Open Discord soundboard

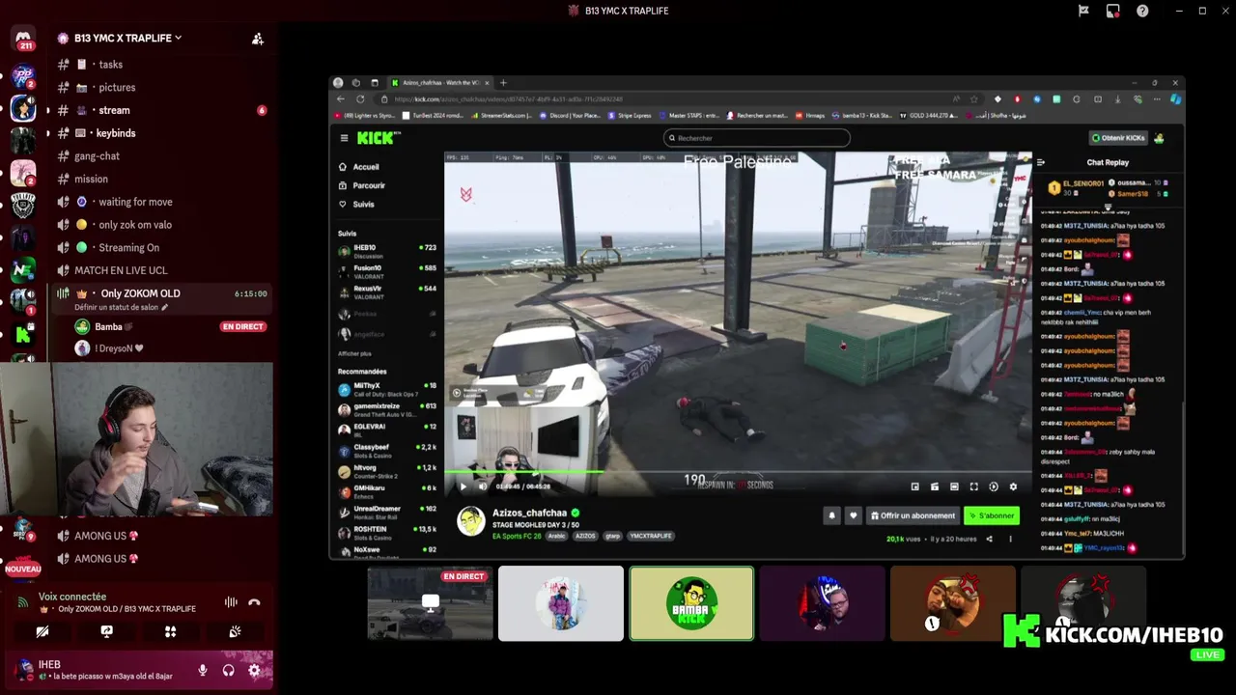pyautogui.click(x=235, y=631)
